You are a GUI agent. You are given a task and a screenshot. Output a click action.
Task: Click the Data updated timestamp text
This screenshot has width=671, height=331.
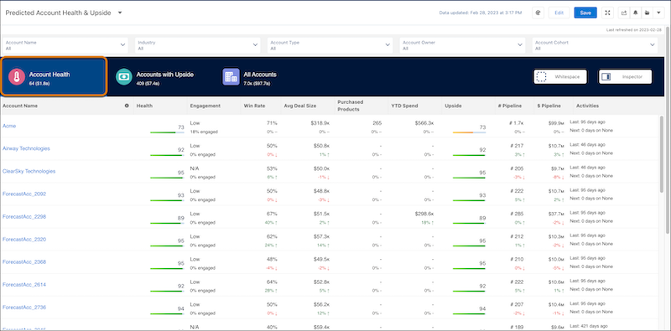(481, 13)
